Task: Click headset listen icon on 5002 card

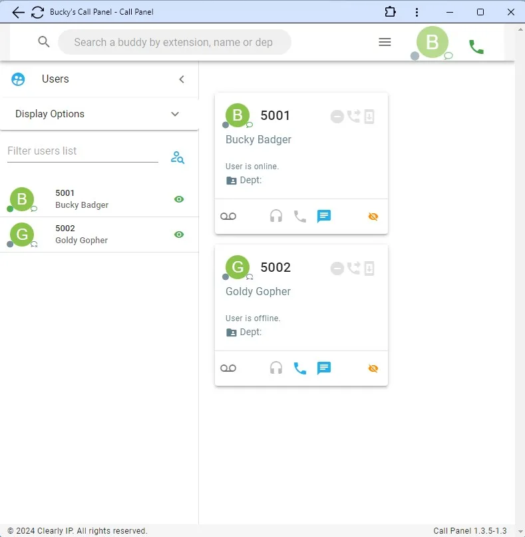Action: point(276,368)
